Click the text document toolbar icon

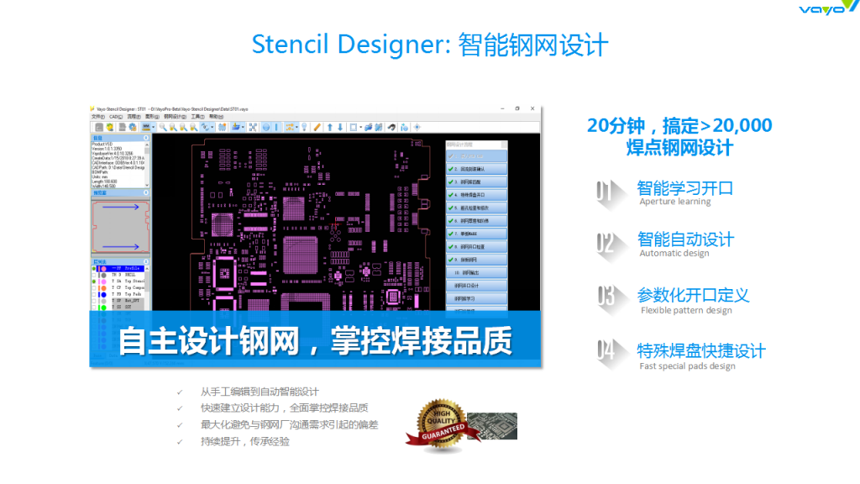[x=122, y=128]
